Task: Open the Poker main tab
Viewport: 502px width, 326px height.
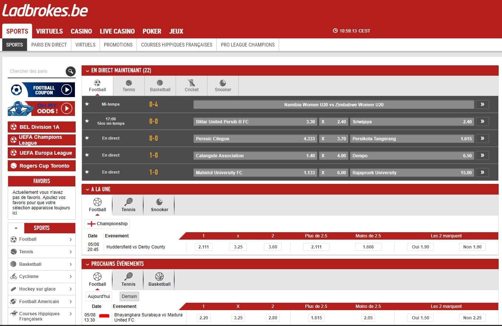Action: coord(152,31)
